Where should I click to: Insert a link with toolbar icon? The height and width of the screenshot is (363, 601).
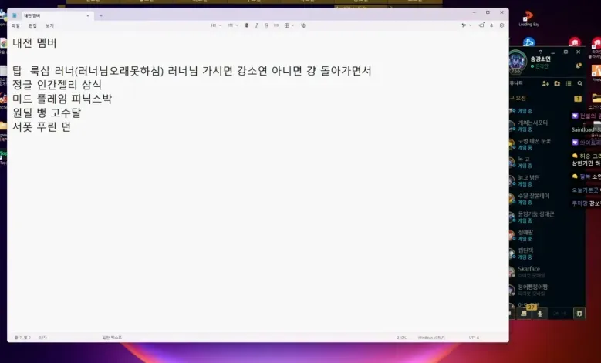(276, 25)
